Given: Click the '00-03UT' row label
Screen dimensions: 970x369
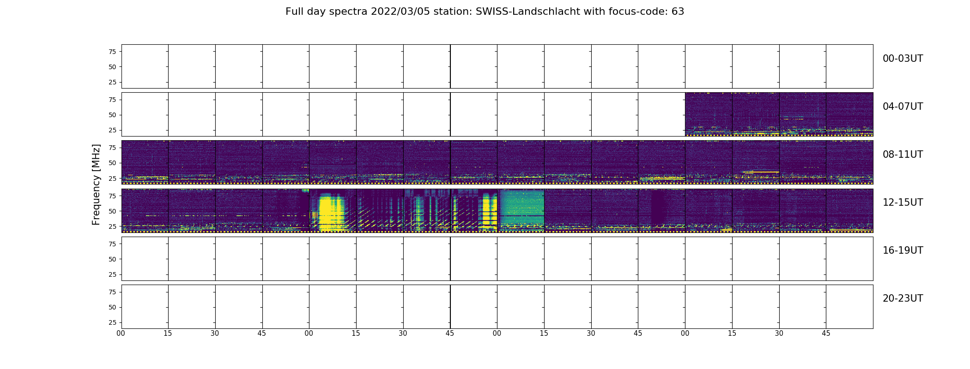Looking at the screenshot, I should click(903, 59).
